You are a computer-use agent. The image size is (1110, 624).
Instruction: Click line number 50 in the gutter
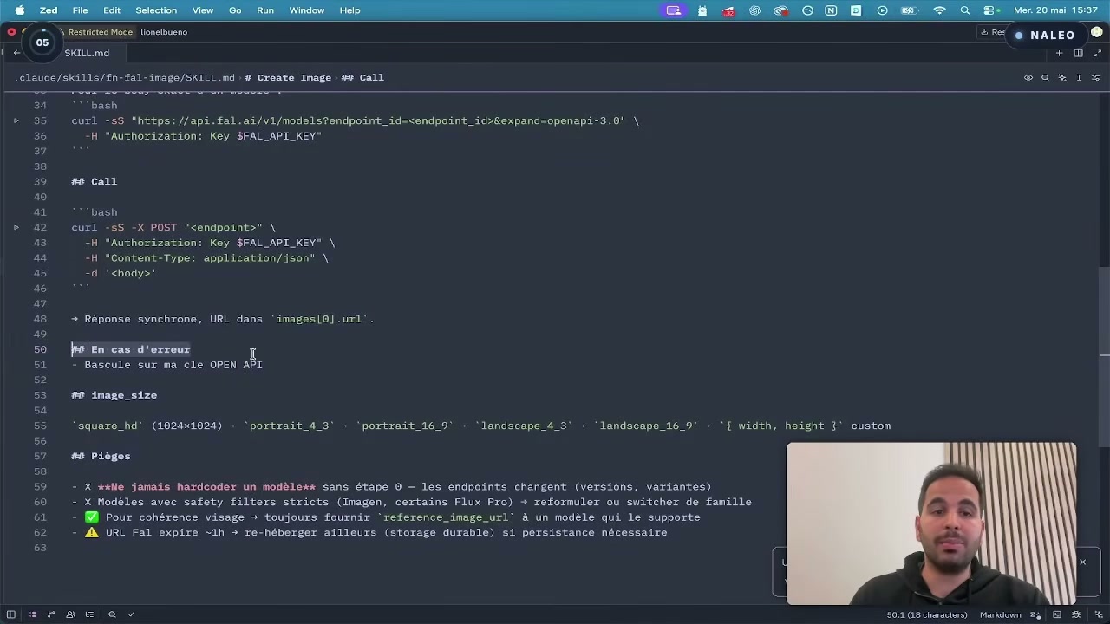click(41, 349)
